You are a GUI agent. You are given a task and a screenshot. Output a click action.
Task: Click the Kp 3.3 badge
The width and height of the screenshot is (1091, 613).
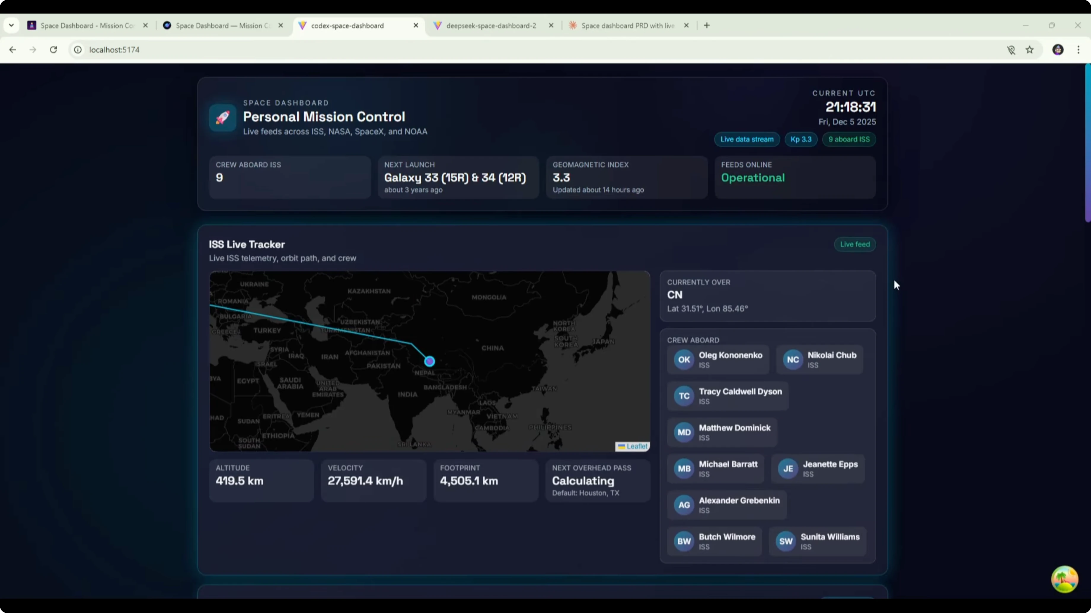(x=800, y=139)
